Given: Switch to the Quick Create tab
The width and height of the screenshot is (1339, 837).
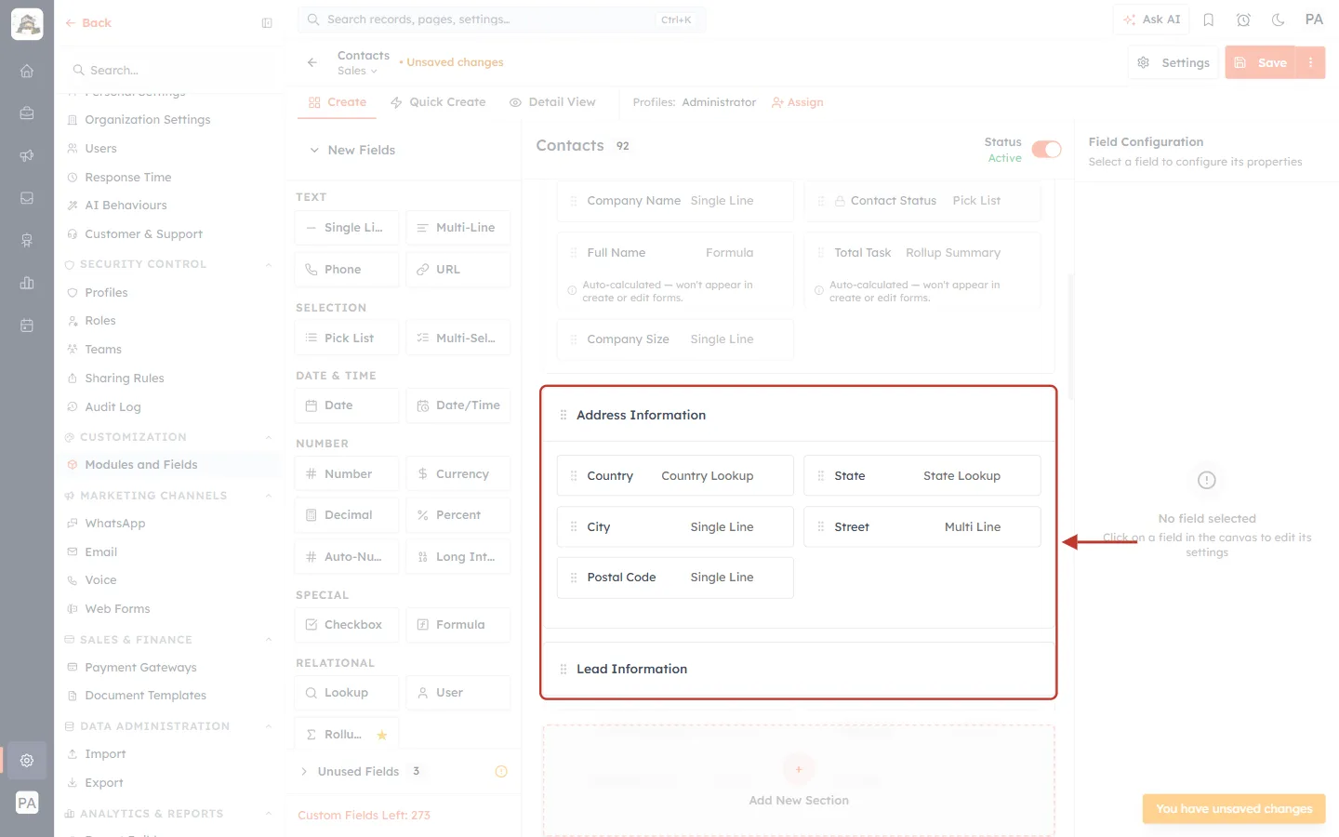Looking at the screenshot, I should [x=438, y=102].
